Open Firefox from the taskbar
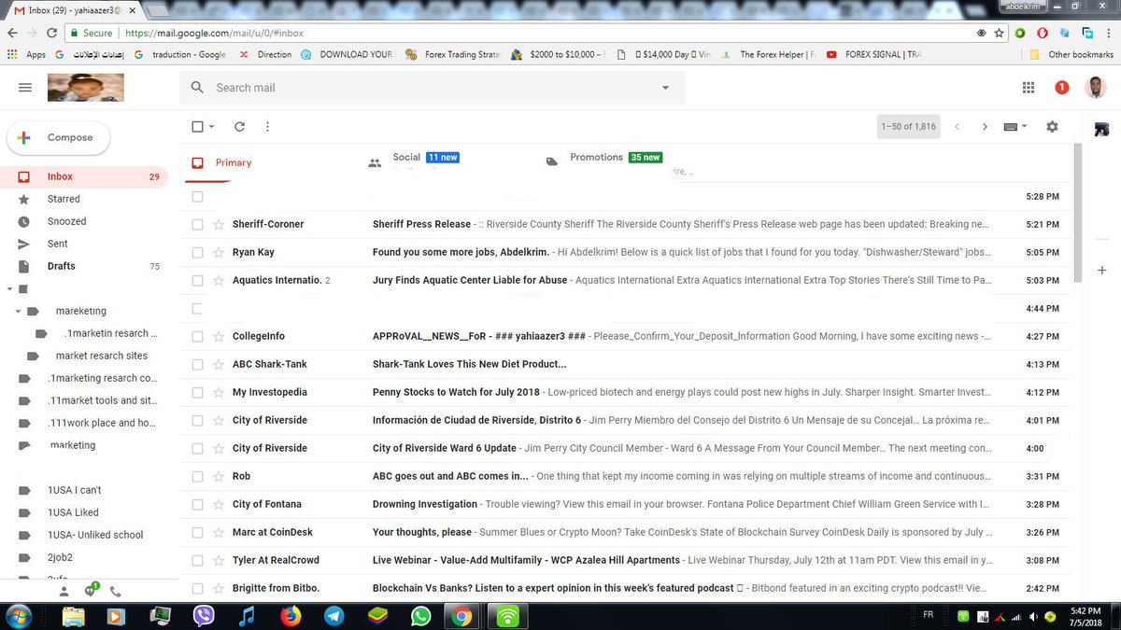1121x630 pixels. click(x=291, y=616)
